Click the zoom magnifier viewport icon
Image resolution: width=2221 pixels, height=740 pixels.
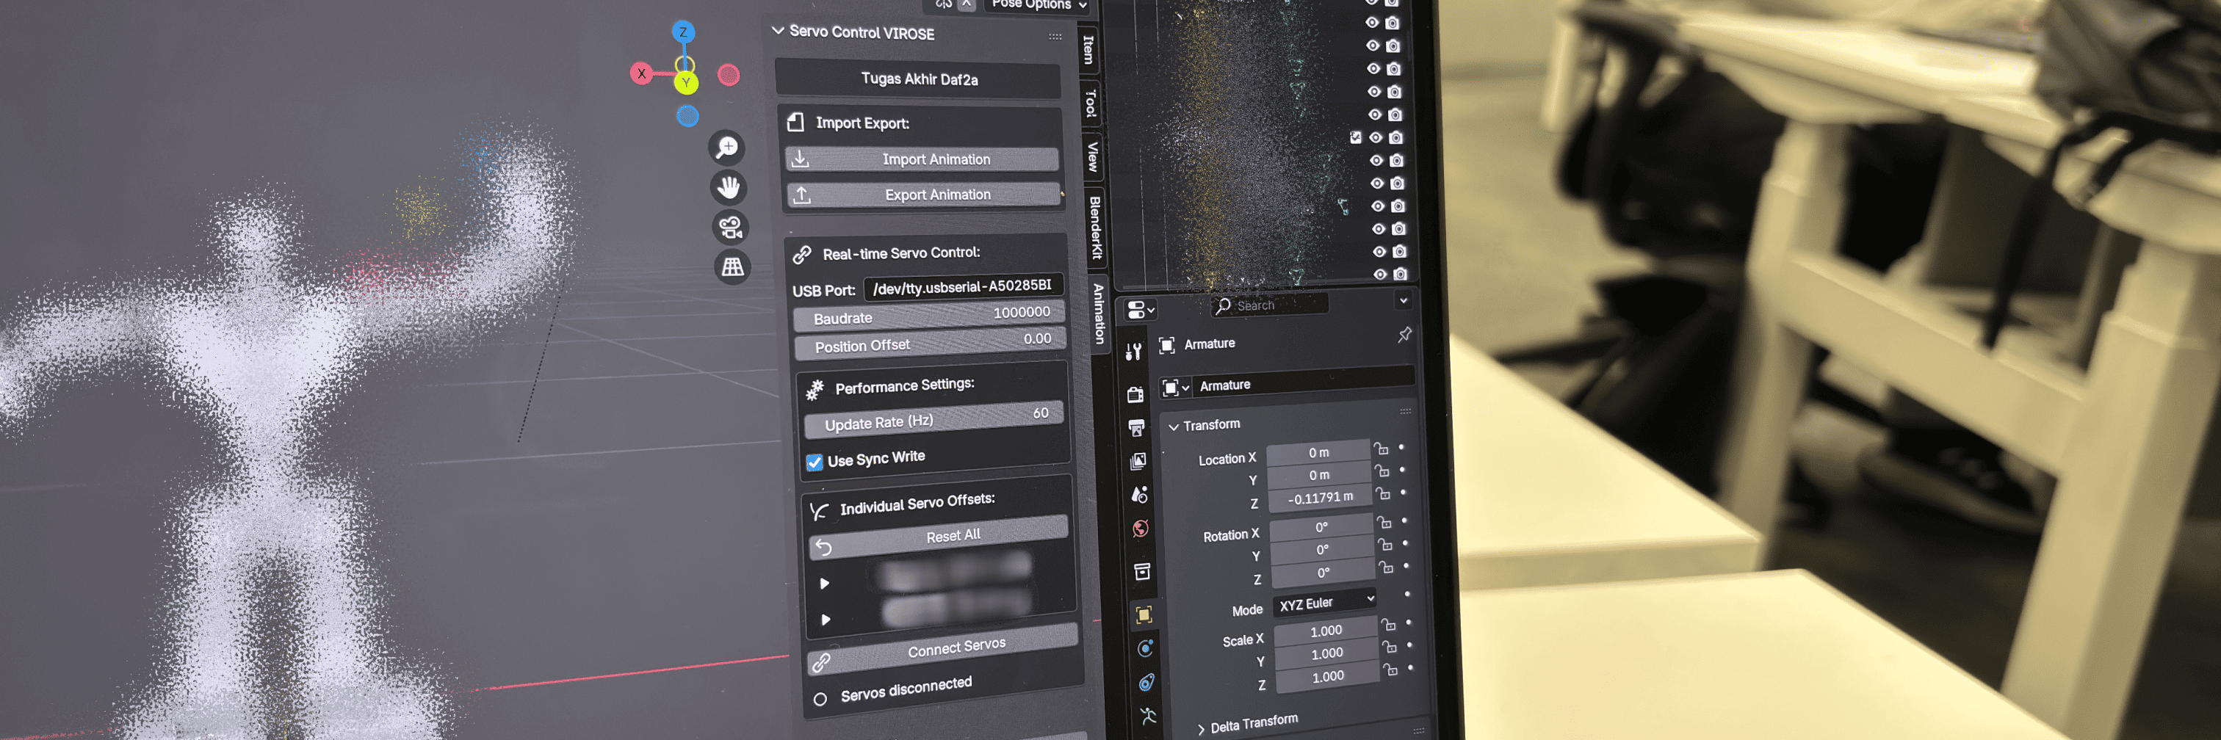coord(727,148)
